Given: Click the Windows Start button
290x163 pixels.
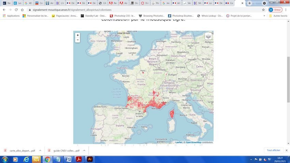Looking at the screenshot, I should tap(5, 159).
